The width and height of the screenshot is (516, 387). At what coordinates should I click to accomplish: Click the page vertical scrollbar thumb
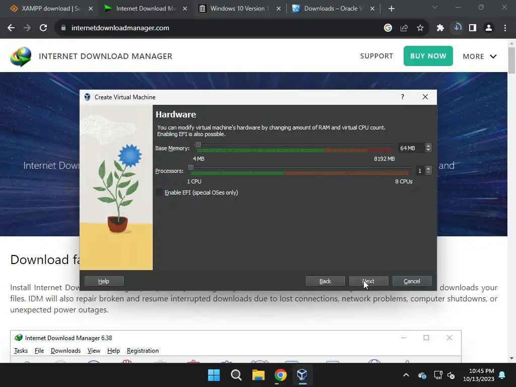[x=511, y=60]
